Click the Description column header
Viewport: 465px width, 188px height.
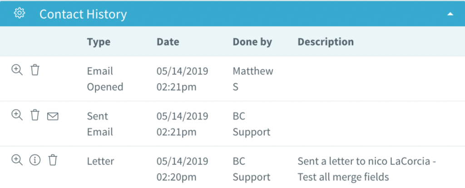(x=326, y=42)
